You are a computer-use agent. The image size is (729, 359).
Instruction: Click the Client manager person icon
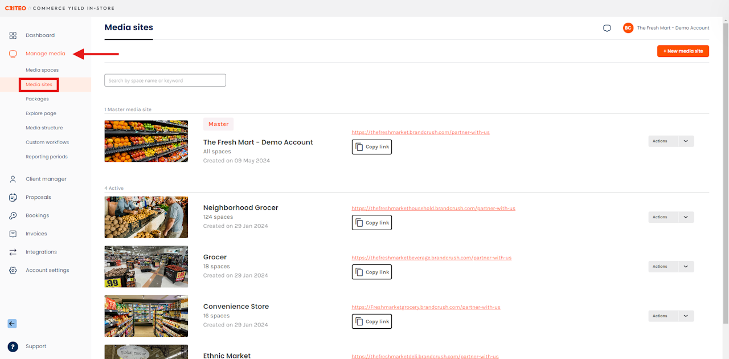click(x=13, y=179)
